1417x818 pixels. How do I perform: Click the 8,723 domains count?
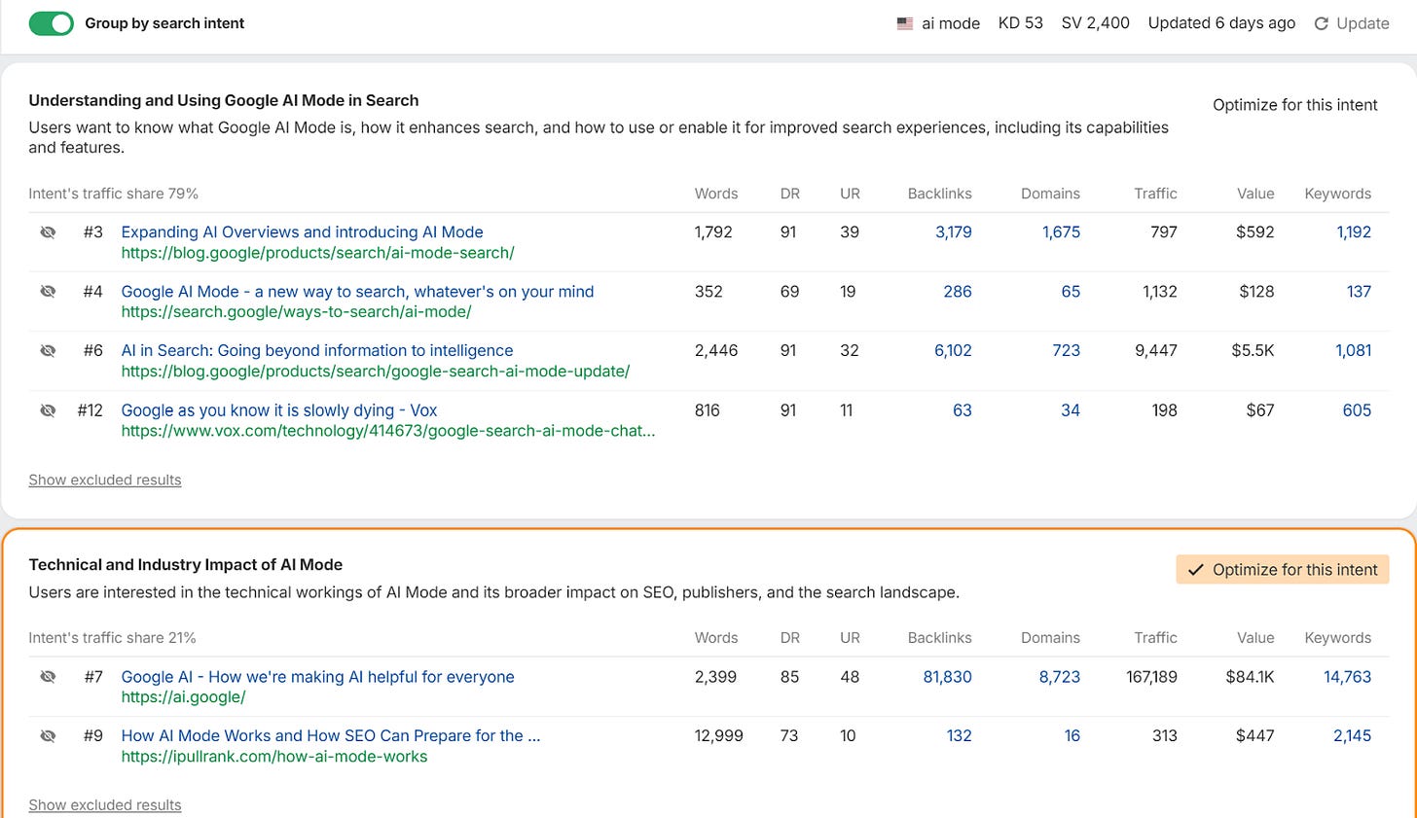pyautogui.click(x=1059, y=677)
